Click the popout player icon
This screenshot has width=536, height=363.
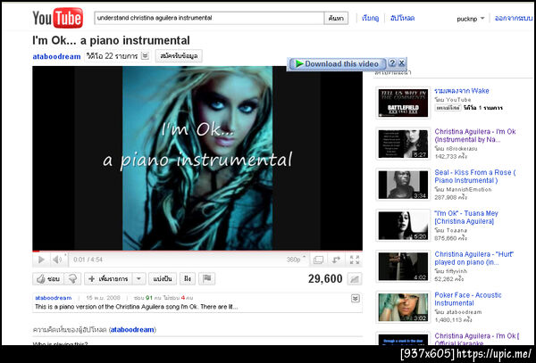click(318, 260)
